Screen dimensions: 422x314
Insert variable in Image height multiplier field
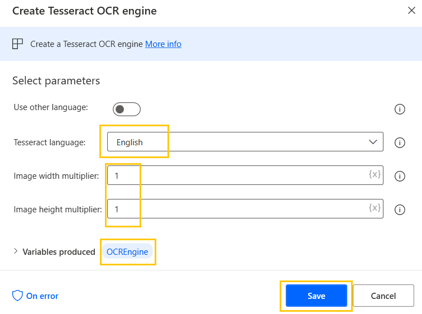click(x=375, y=208)
